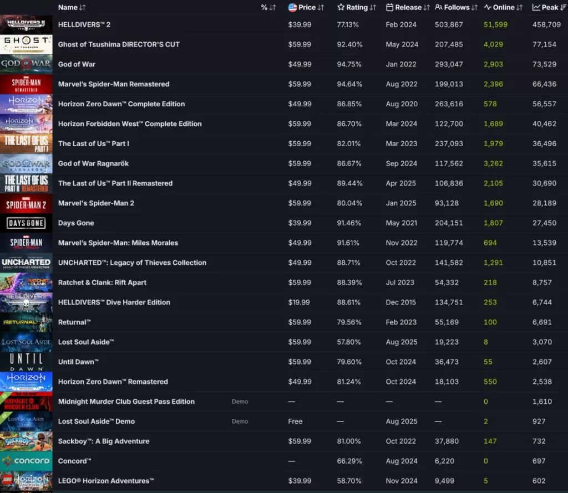Screen dimensions: 568x493
Task: Sort the list by Price arrows
Action: coord(321,8)
